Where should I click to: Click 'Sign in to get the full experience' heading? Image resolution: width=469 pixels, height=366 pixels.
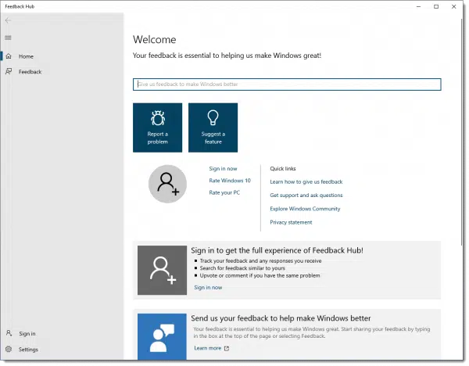tap(277, 250)
